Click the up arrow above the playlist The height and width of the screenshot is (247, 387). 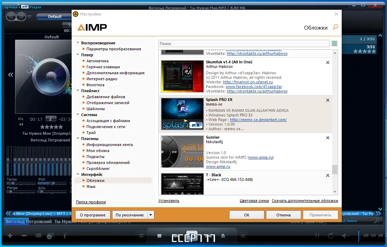380,36
